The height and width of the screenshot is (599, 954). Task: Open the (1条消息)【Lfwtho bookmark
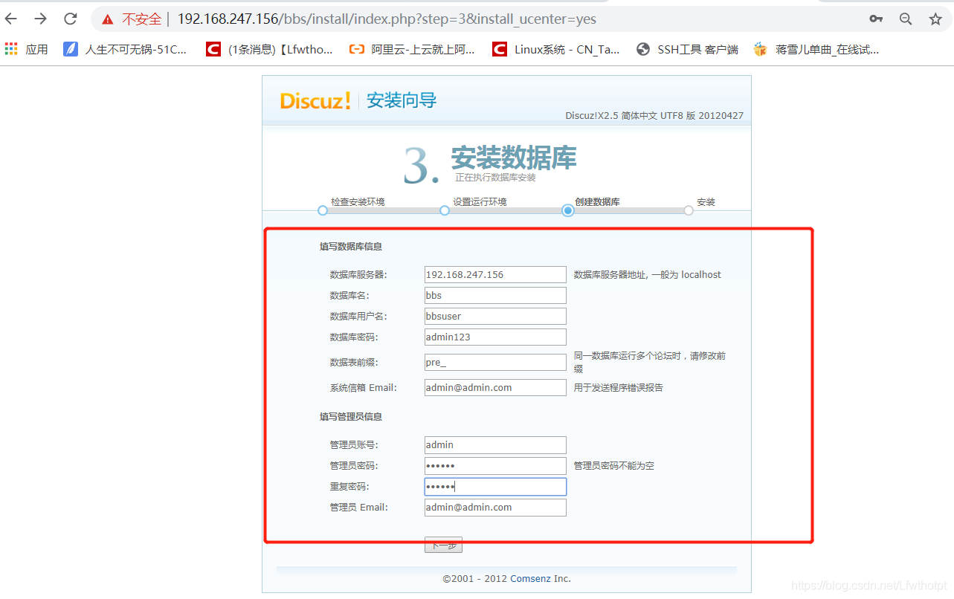[x=269, y=49]
